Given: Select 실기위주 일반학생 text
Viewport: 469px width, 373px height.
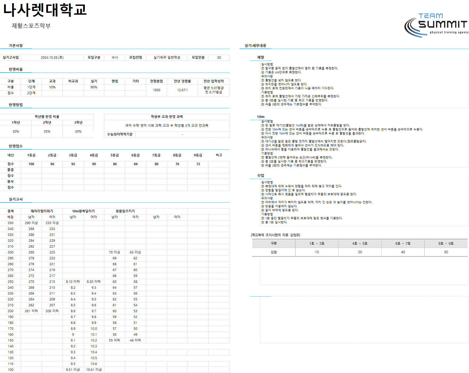Looking at the screenshot, I should (167, 58).
